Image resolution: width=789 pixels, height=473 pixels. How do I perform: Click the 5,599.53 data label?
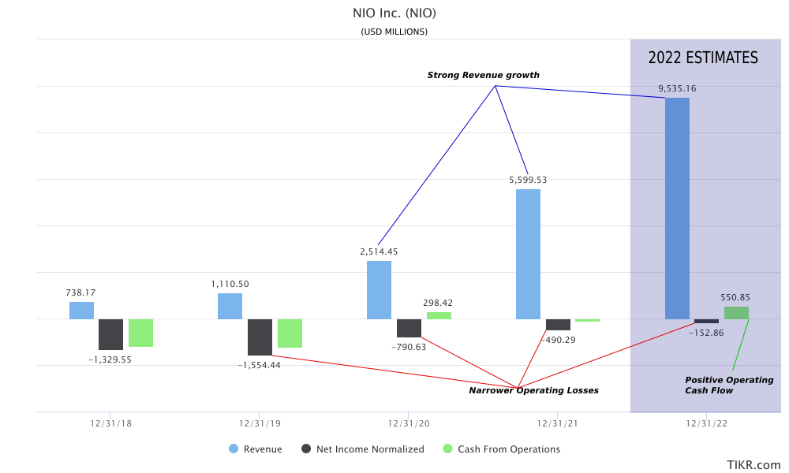pyautogui.click(x=528, y=180)
